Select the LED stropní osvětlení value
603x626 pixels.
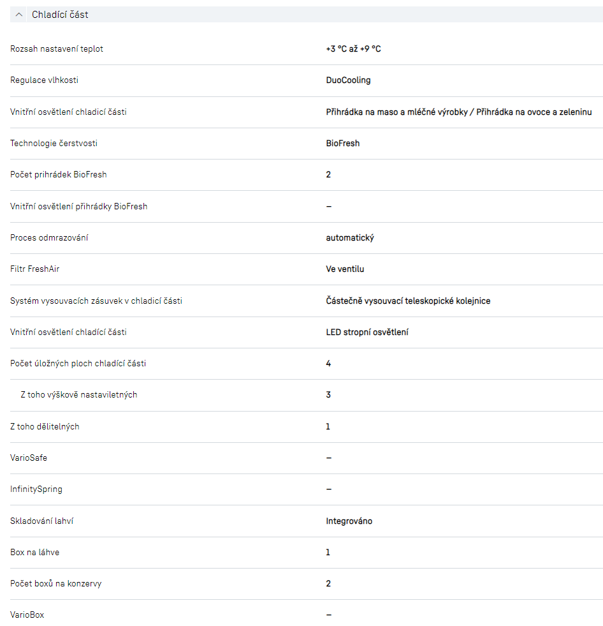(x=367, y=332)
